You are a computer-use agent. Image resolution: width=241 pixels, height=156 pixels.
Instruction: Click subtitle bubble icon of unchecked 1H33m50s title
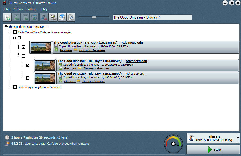tap(78, 81)
